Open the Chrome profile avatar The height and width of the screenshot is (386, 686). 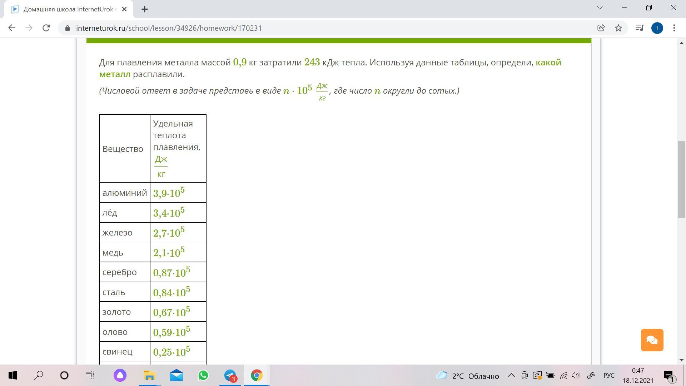click(x=657, y=28)
